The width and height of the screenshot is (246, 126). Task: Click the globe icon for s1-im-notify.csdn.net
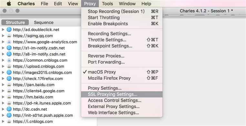point(9,48)
